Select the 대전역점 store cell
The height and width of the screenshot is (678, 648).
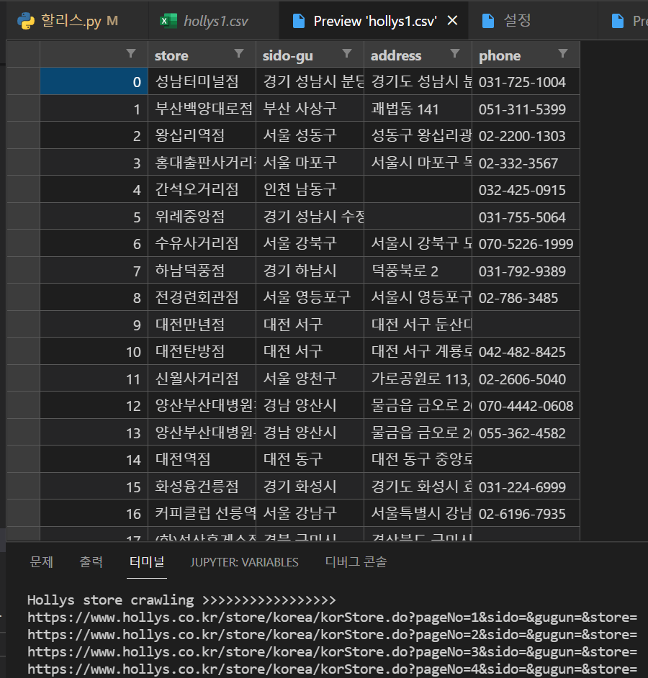202,459
